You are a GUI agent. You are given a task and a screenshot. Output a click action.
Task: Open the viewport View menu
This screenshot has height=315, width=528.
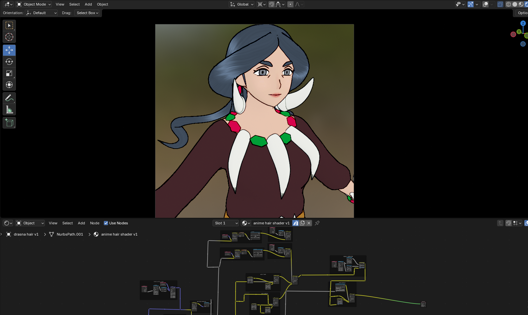(x=60, y=4)
